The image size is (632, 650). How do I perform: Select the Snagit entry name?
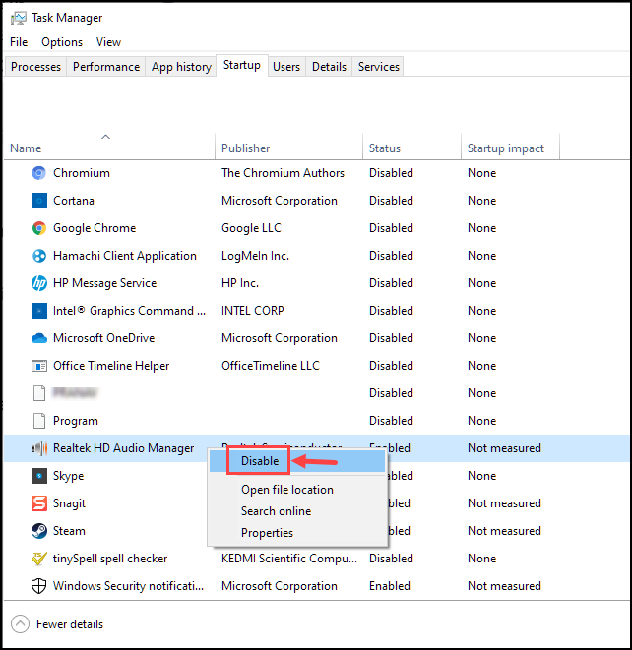coord(69,503)
